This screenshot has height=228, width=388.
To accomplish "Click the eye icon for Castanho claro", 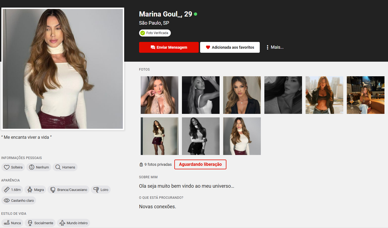I will pyautogui.click(x=7, y=200).
